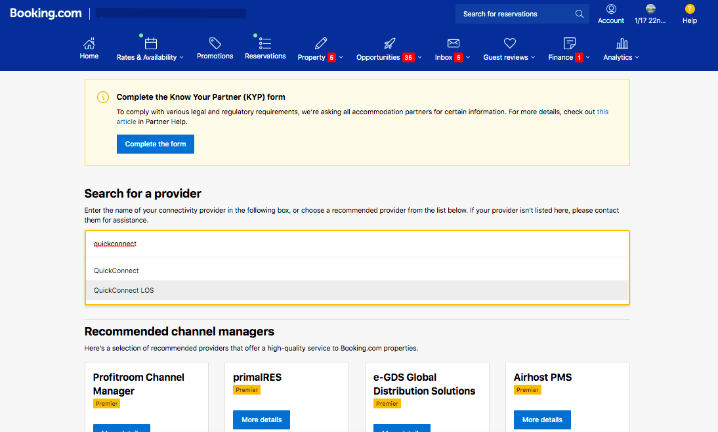This screenshot has height=432, width=718.
Task: Select QuickConnect LOS suggestion
Action: [x=357, y=290]
